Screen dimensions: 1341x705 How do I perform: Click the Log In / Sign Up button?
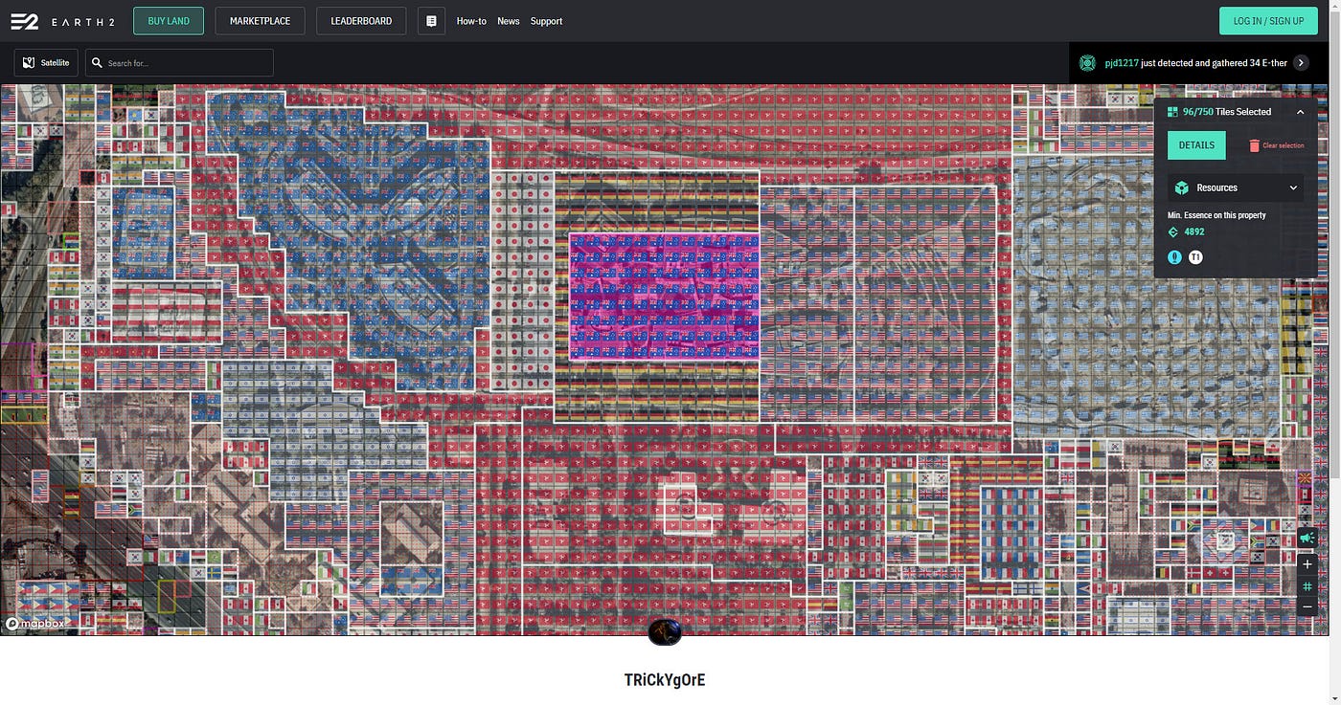(1268, 21)
